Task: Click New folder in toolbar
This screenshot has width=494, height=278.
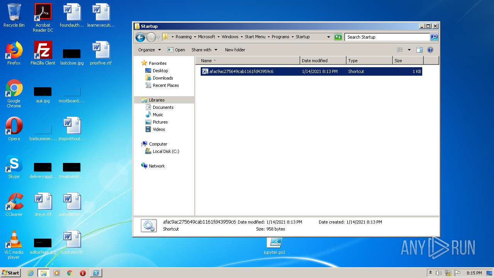Action: coord(235,50)
